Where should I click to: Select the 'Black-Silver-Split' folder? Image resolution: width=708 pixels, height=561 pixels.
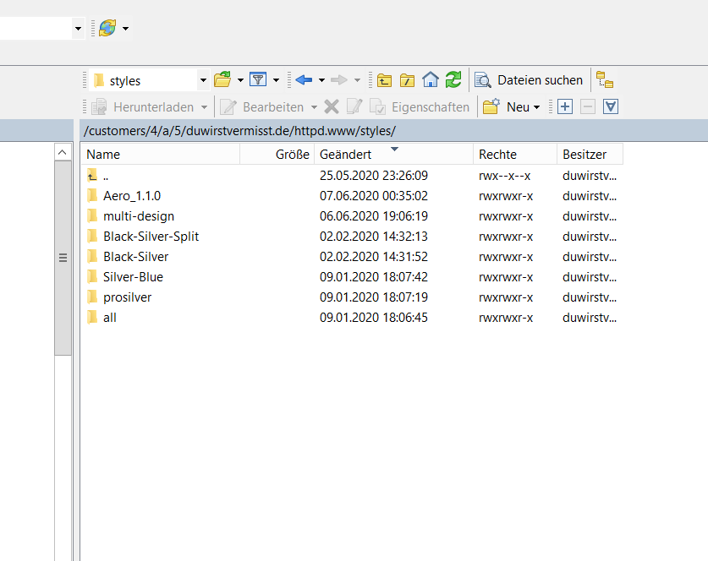(352, 237)
